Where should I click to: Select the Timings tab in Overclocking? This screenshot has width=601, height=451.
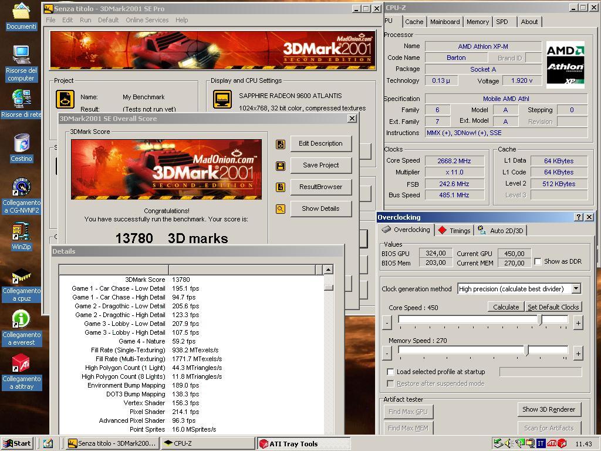[455, 230]
